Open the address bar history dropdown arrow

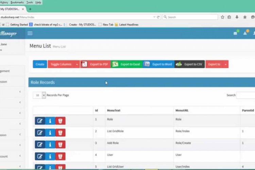click(x=154, y=17)
